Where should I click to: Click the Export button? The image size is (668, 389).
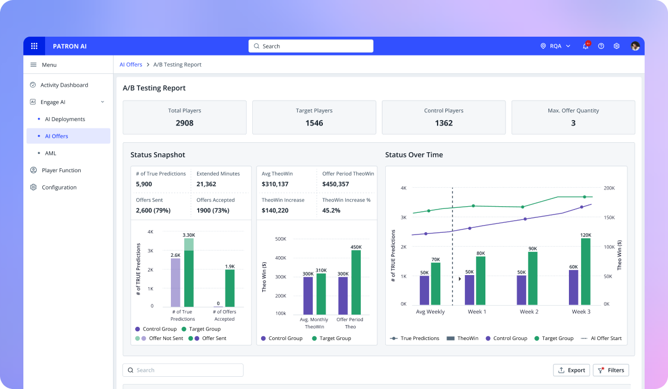(571, 370)
